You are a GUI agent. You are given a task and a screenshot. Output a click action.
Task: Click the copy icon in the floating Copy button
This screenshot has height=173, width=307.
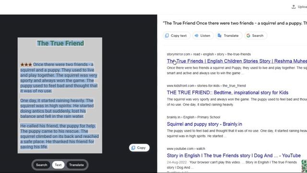[133, 148]
